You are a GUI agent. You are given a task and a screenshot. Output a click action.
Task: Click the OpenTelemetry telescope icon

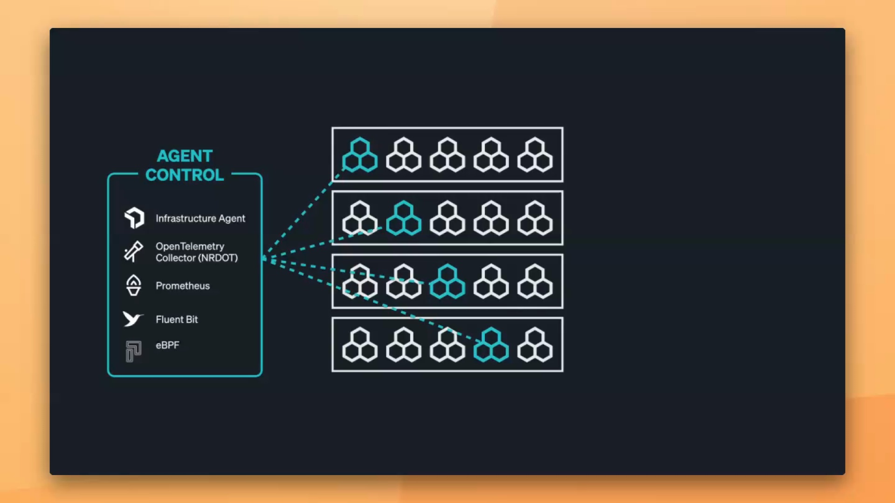134,252
